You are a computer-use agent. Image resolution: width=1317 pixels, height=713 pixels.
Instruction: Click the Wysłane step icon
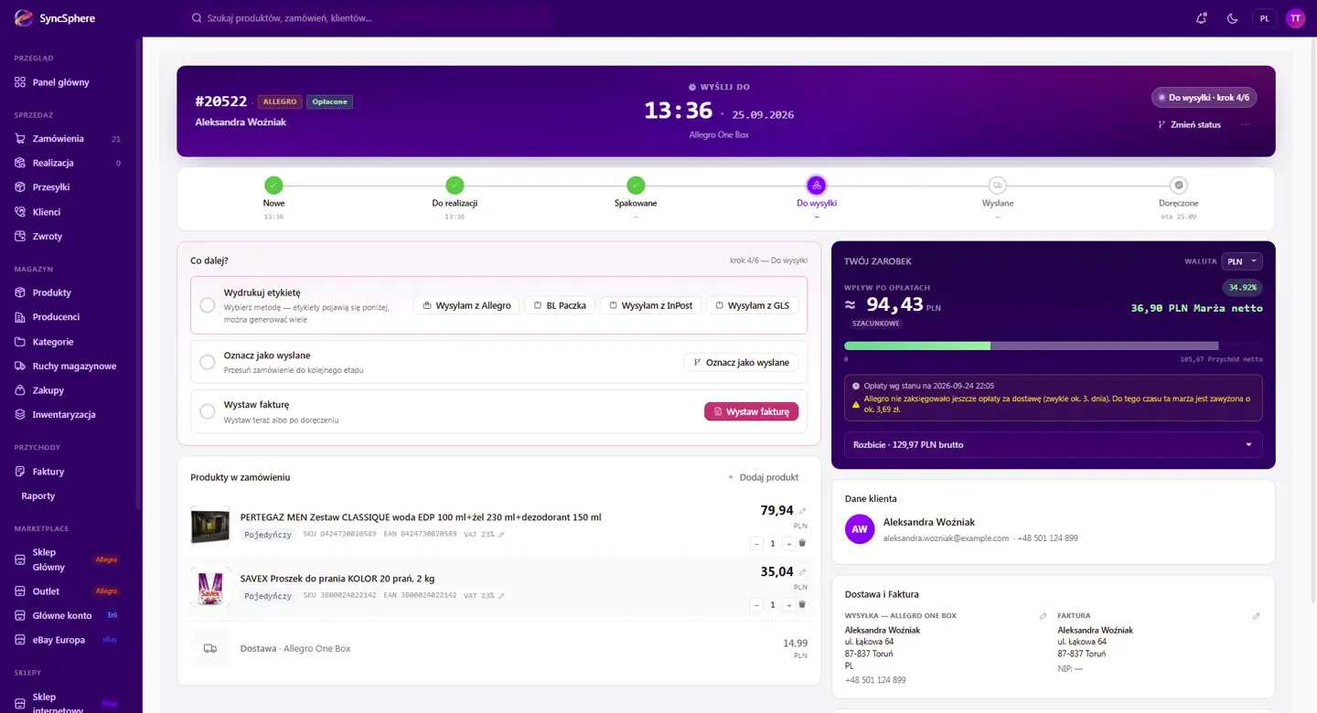pos(998,185)
